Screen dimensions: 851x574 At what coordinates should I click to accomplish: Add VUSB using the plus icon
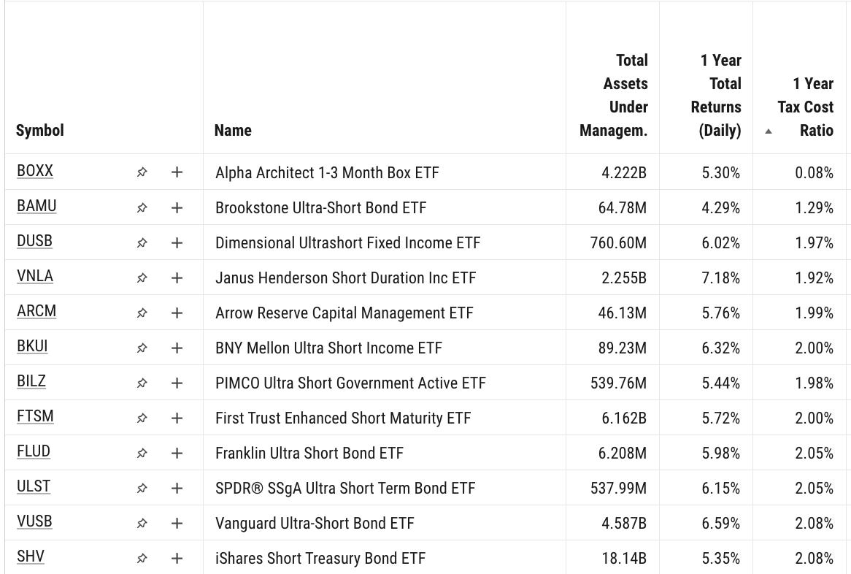(177, 522)
